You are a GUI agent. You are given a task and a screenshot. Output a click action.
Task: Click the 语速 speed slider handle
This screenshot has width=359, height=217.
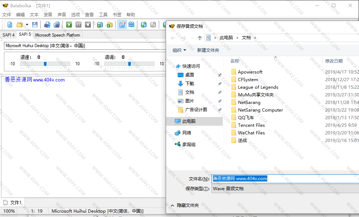pos(45,64)
